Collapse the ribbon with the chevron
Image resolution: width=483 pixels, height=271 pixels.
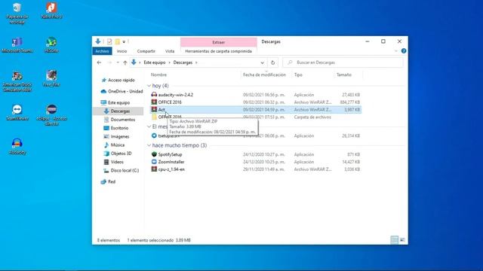[x=395, y=51]
